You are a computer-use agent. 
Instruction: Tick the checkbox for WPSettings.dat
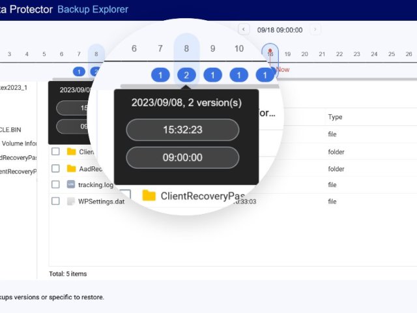click(x=55, y=201)
